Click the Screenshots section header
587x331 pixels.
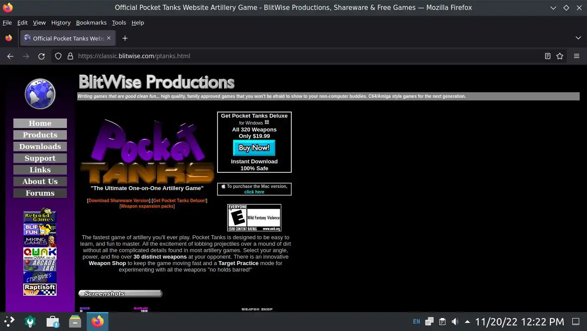120,294
